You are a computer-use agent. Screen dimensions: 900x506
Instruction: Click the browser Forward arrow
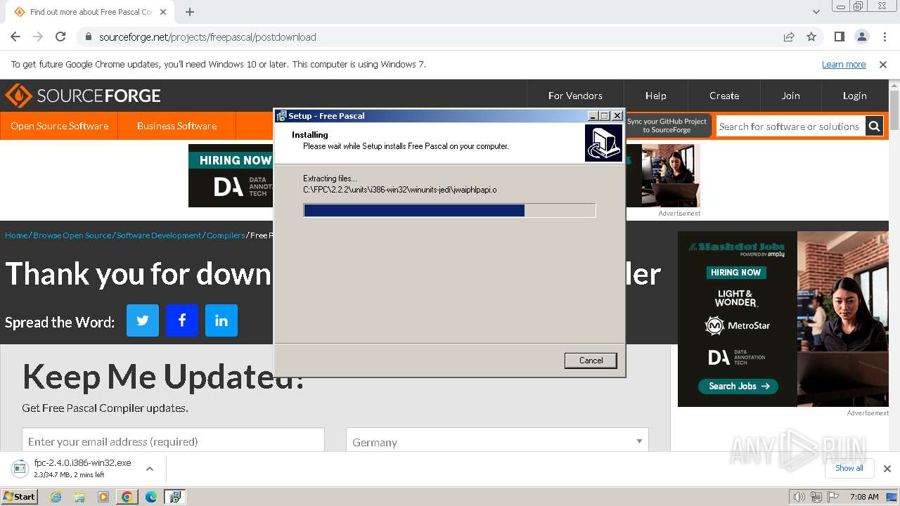[x=38, y=37]
